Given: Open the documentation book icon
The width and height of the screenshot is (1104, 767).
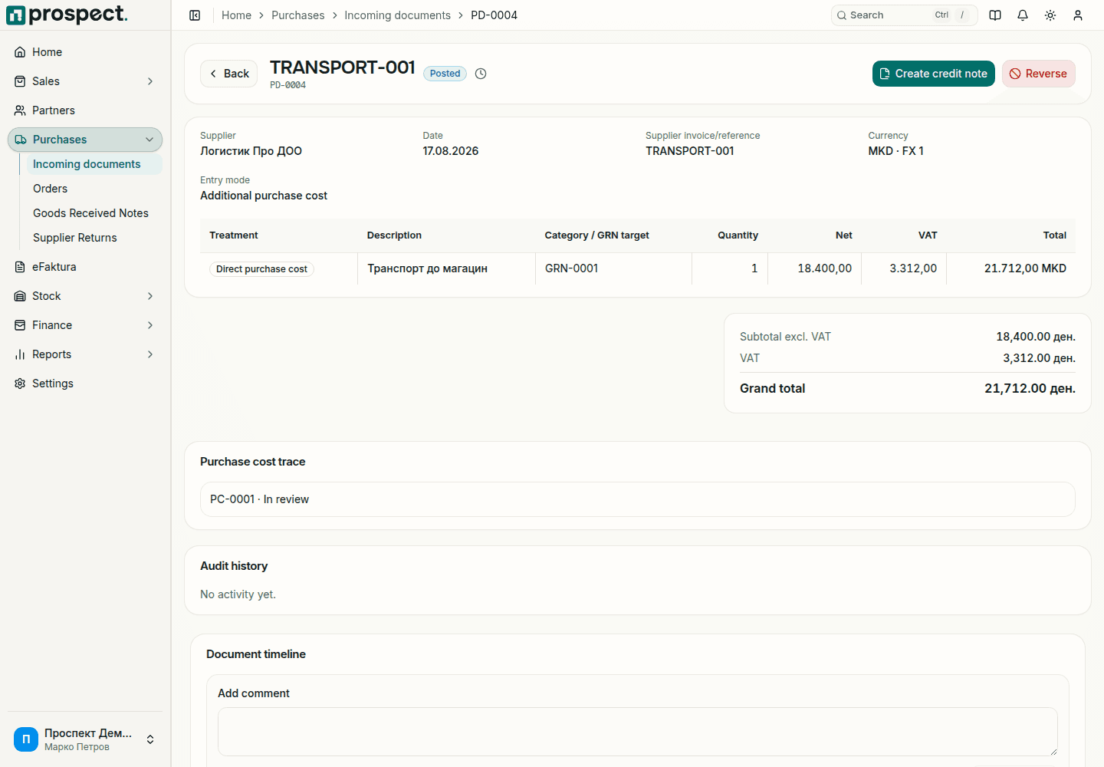Looking at the screenshot, I should click(995, 15).
